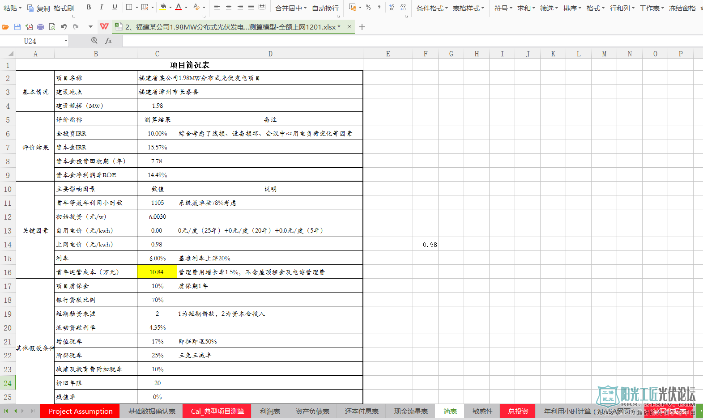This screenshot has width=703, height=420.
Task: Open merge and center (合并居中) dropdown
Action: (x=291, y=8)
